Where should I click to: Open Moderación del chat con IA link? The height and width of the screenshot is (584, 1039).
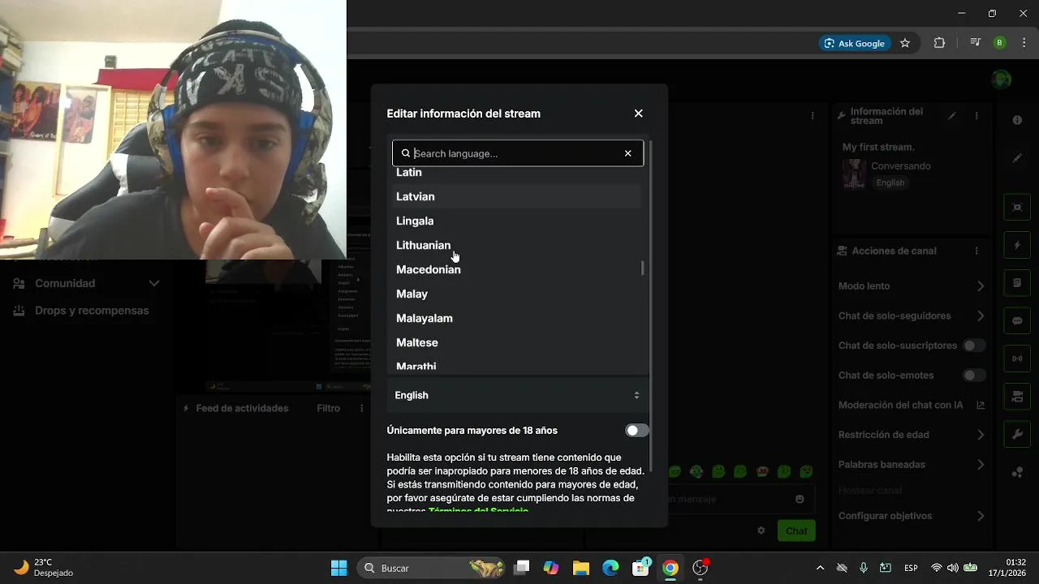click(981, 406)
